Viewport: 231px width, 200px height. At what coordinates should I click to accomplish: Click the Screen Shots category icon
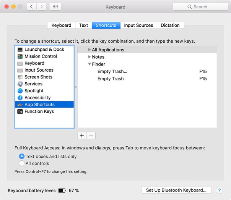point(20,77)
